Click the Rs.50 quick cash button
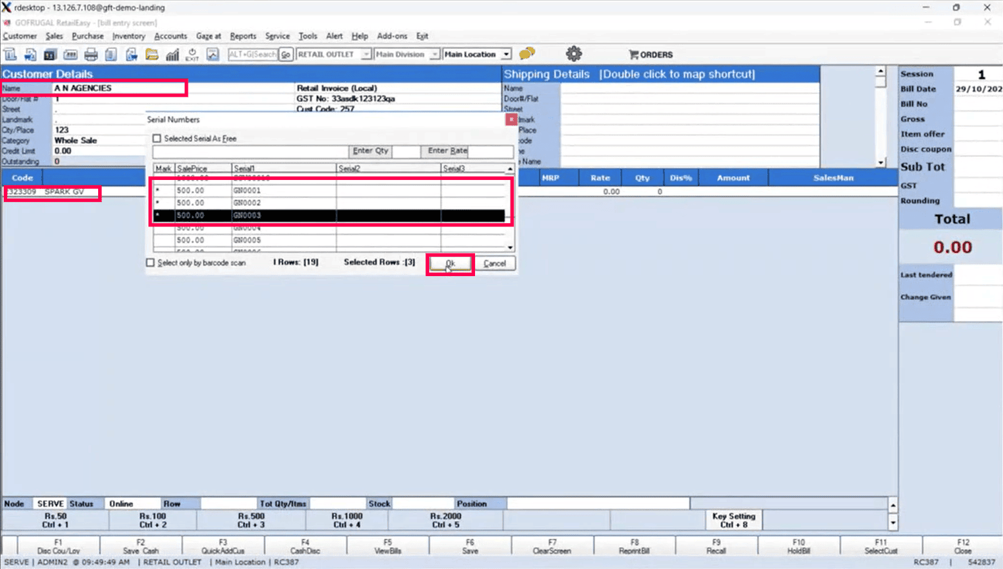The width and height of the screenshot is (1003, 569). point(56,521)
